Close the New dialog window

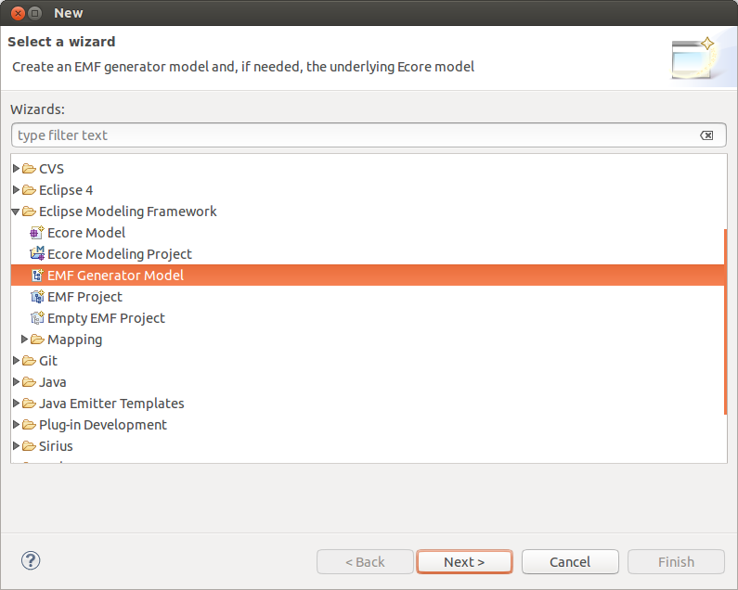[18, 13]
